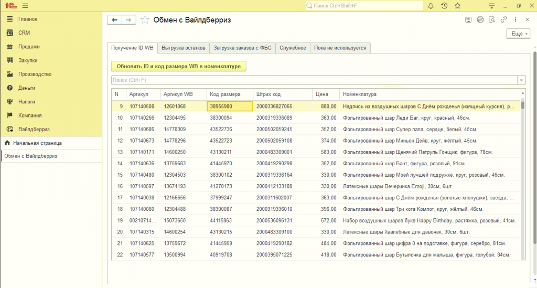Go forward with right arrow button
Screen dimensions: 537x288
pos(128,20)
